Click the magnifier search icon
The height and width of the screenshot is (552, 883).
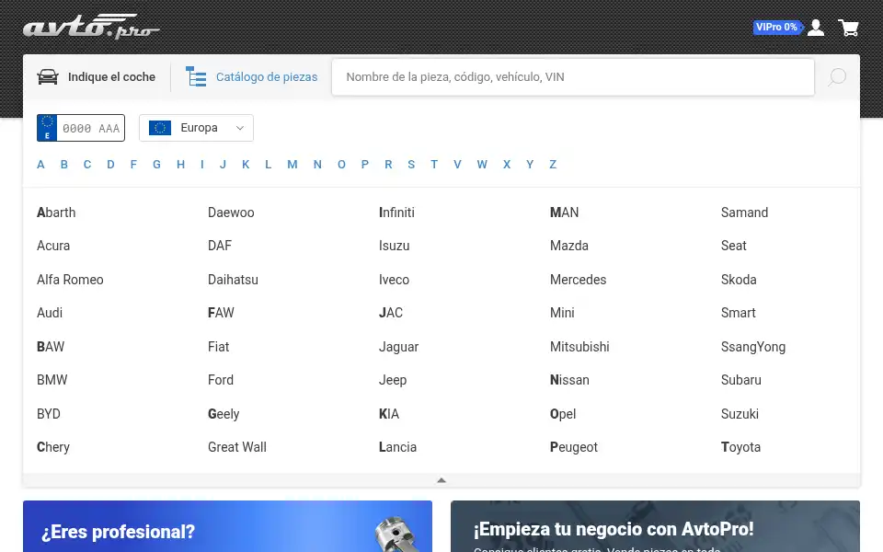tap(837, 76)
